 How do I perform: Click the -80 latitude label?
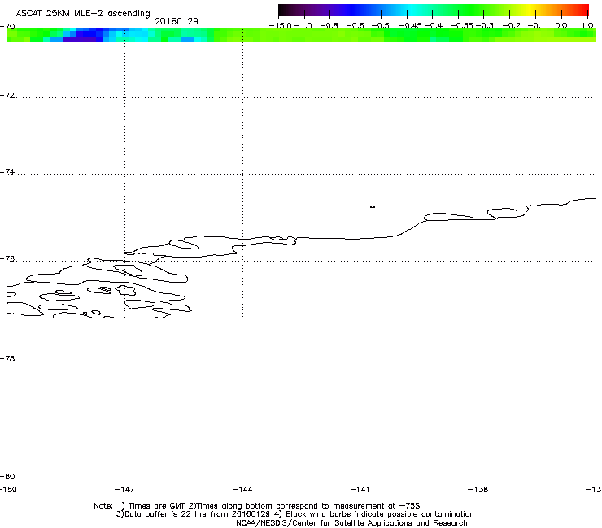[7, 477]
